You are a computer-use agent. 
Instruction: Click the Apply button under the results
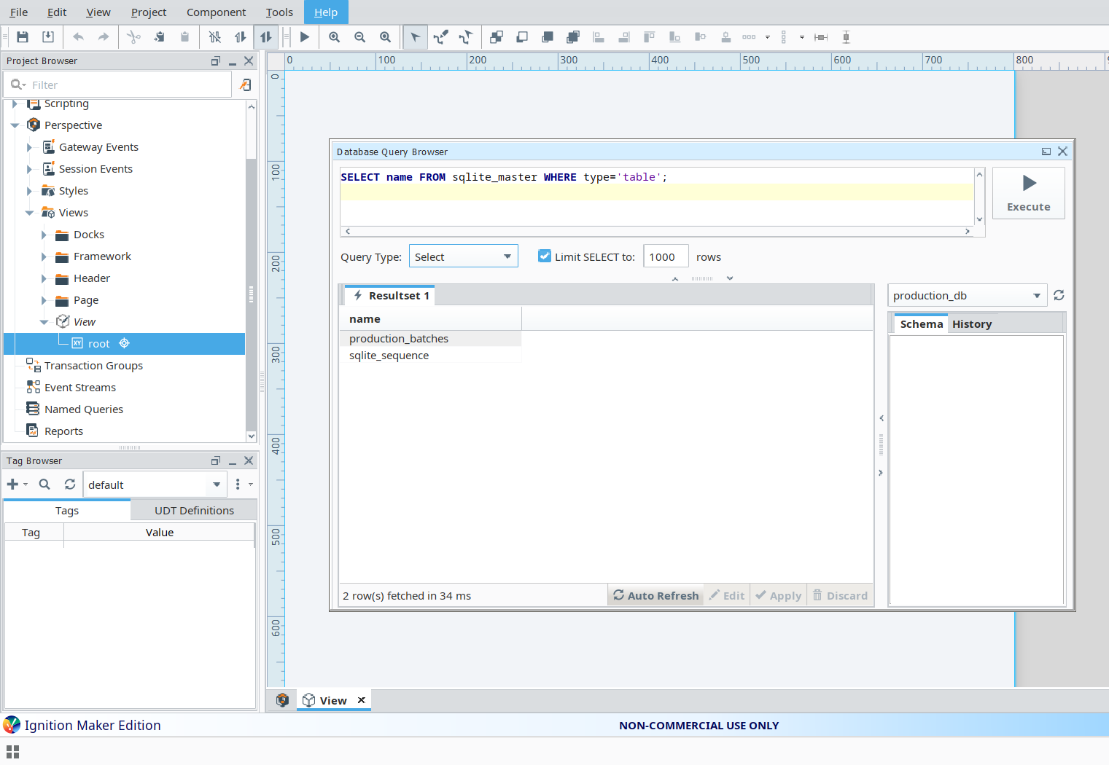(779, 595)
